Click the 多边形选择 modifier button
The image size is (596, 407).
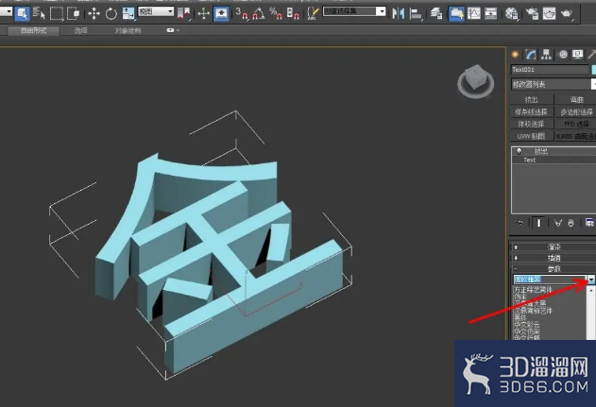[x=576, y=112]
